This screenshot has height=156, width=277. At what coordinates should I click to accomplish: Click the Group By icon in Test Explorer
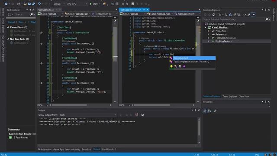click(x=9, y=14)
